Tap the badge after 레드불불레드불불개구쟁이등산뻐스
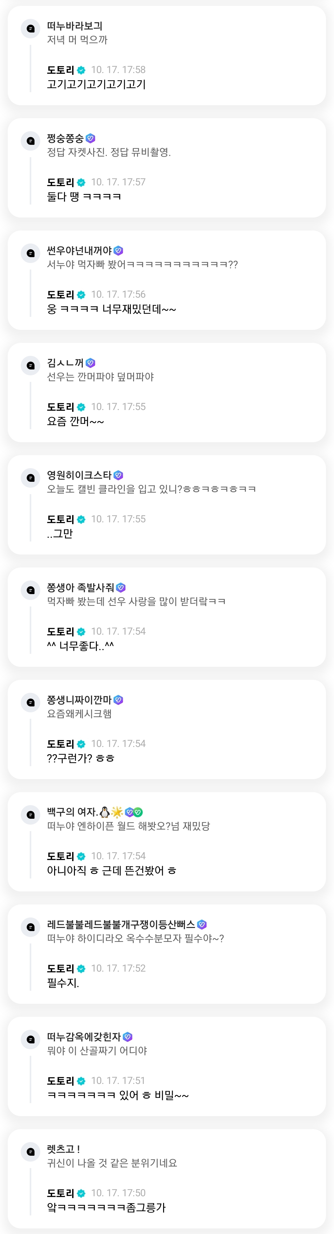The width and height of the screenshot is (334, 1234). (202, 924)
